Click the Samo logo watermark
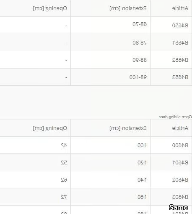 pyautogui.click(x=179, y=208)
